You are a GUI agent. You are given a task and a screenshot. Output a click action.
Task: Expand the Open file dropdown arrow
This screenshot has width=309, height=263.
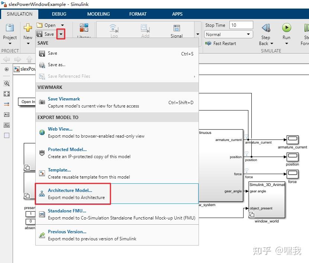point(62,25)
